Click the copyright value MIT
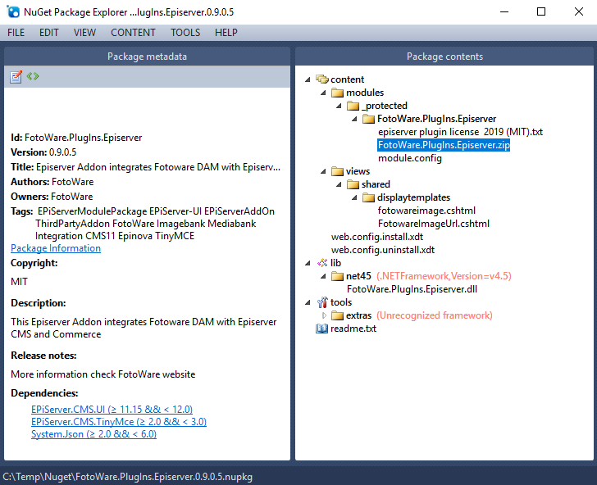597x485 pixels. point(19,282)
